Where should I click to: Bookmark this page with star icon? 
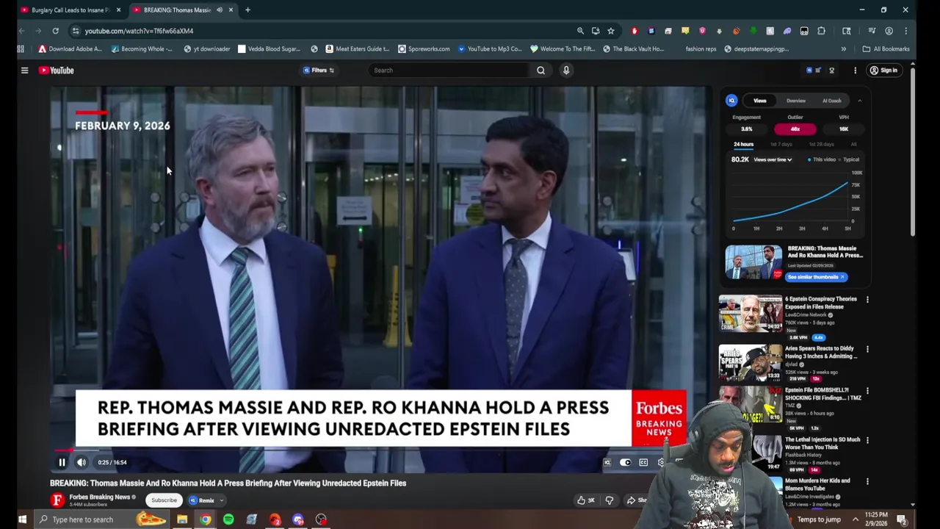[610, 31]
